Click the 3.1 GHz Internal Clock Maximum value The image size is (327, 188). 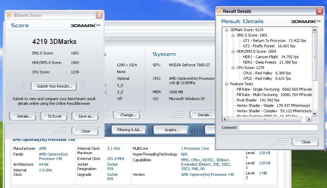coord(113,148)
